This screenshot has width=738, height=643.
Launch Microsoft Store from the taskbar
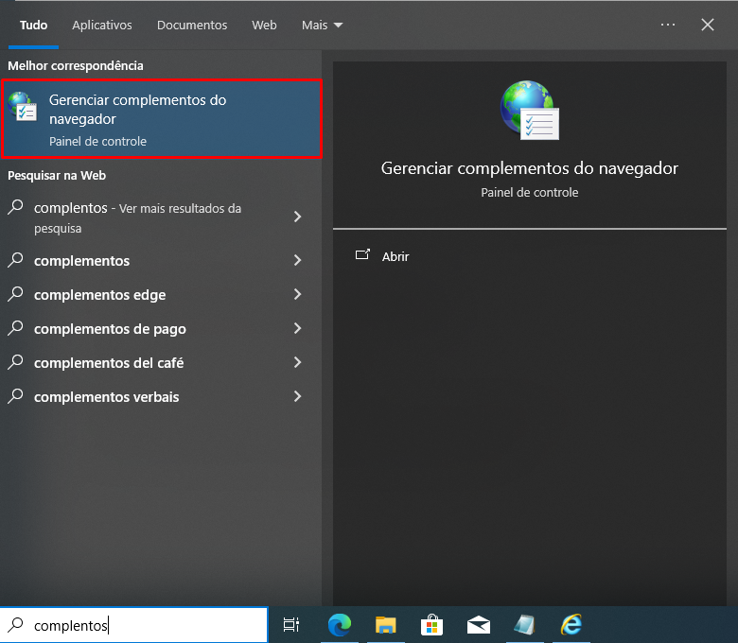click(x=431, y=625)
